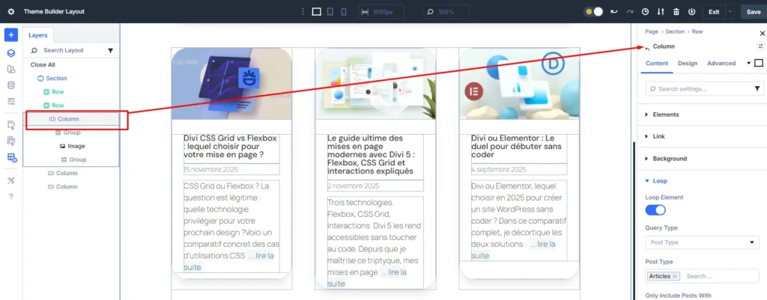
Task: Open the tools wrench icon in sidebar
Action: point(11,180)
